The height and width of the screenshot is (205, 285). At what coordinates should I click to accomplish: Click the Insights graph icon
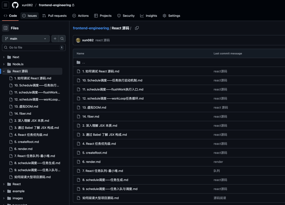click(x=142, y=16)
